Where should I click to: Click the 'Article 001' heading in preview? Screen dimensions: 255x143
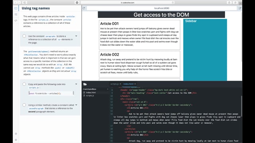(x=109, y=24)
